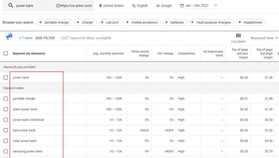Check the anker power bank row

(x=6, y=109)
